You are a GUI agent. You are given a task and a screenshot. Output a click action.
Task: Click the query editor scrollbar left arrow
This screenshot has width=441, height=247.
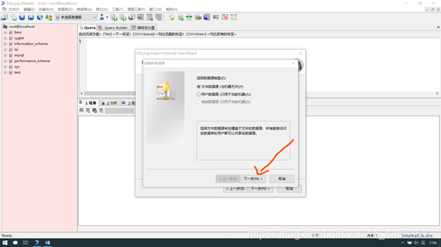pos(82,94)
